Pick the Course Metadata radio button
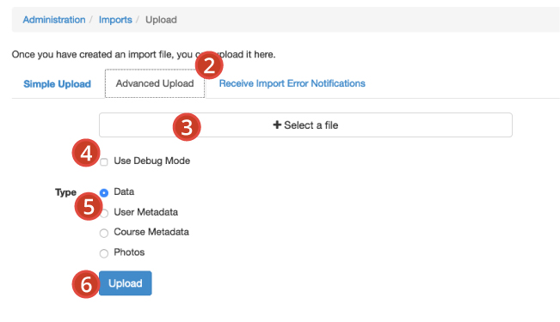The height and width of the screenshot is (322, 560). 104,234
